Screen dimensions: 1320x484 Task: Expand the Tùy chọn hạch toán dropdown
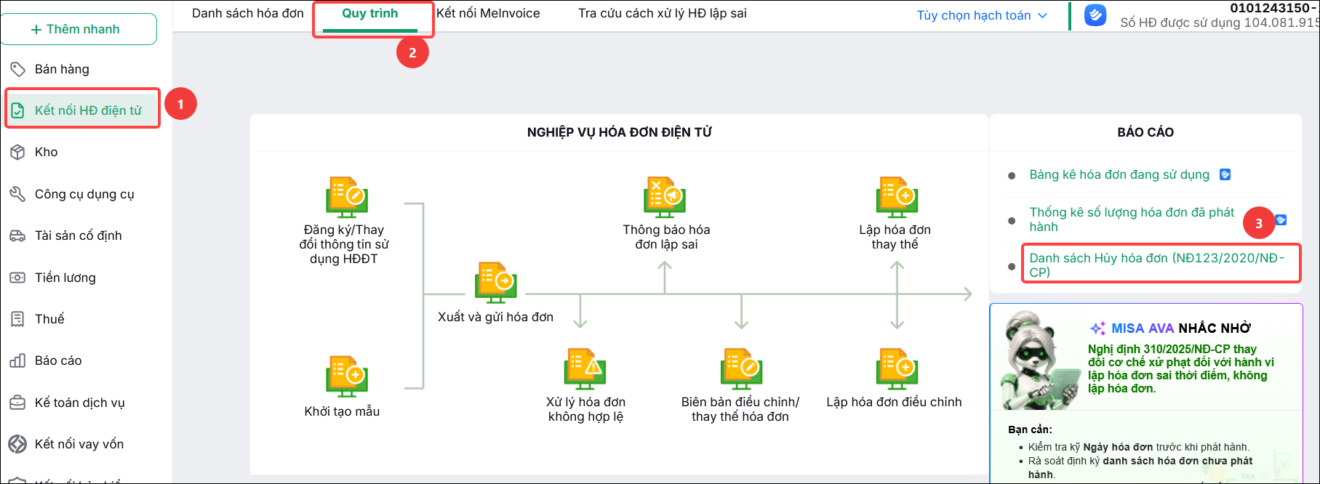point(982,15)
